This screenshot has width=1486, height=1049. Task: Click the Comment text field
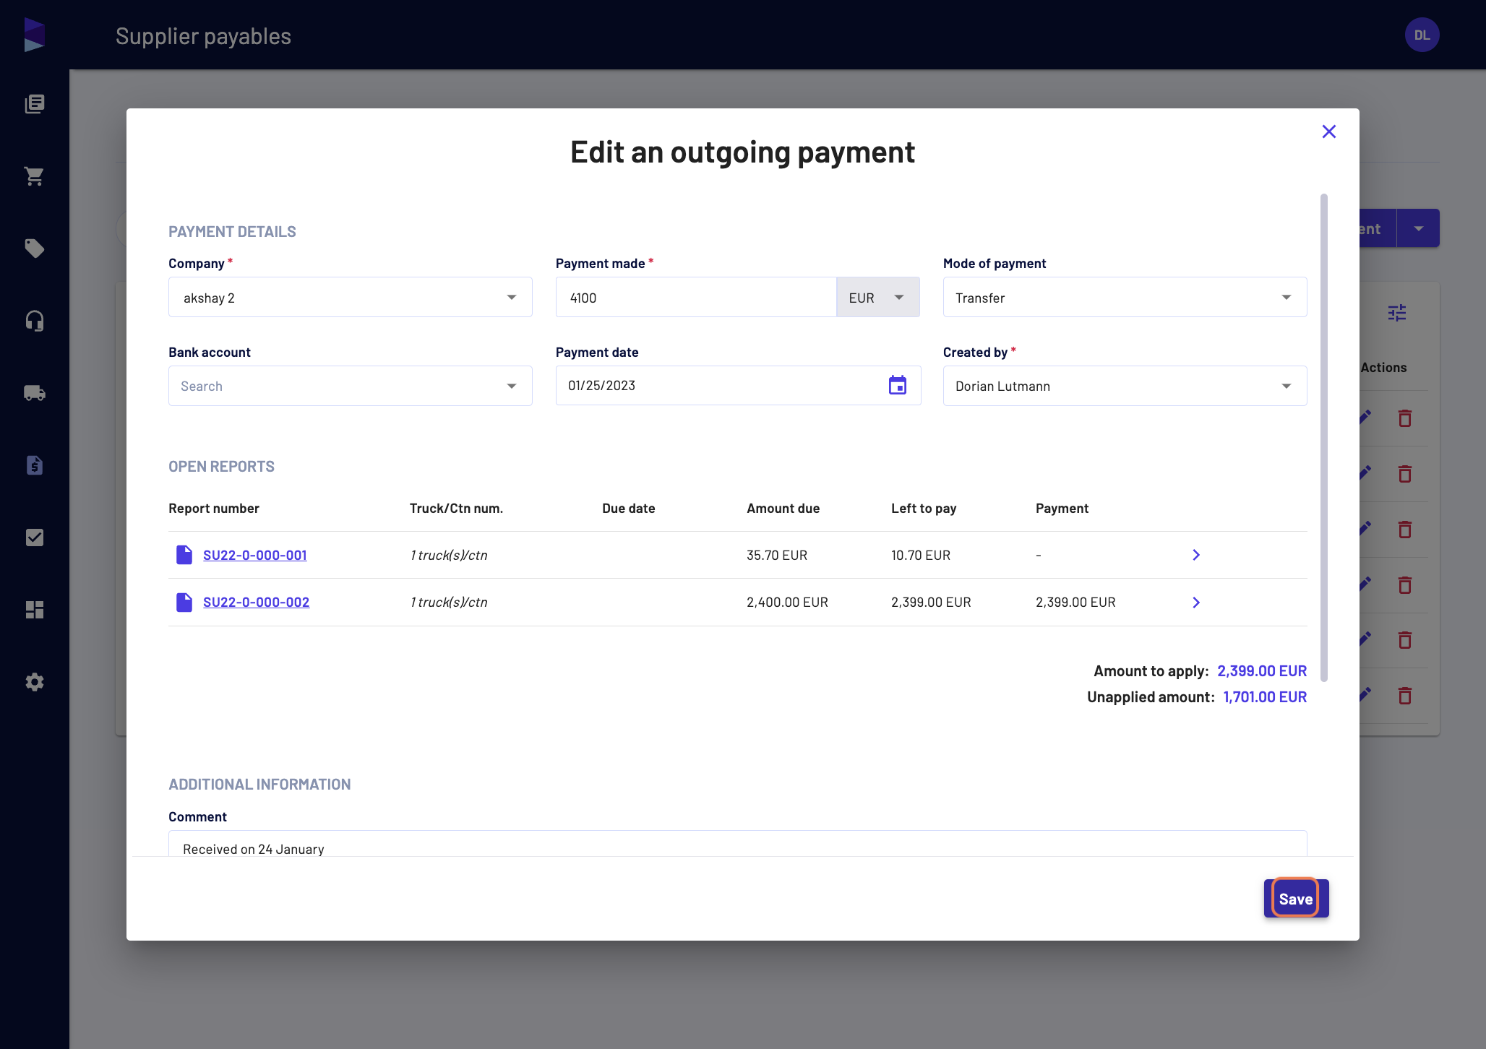click(738, 844)
